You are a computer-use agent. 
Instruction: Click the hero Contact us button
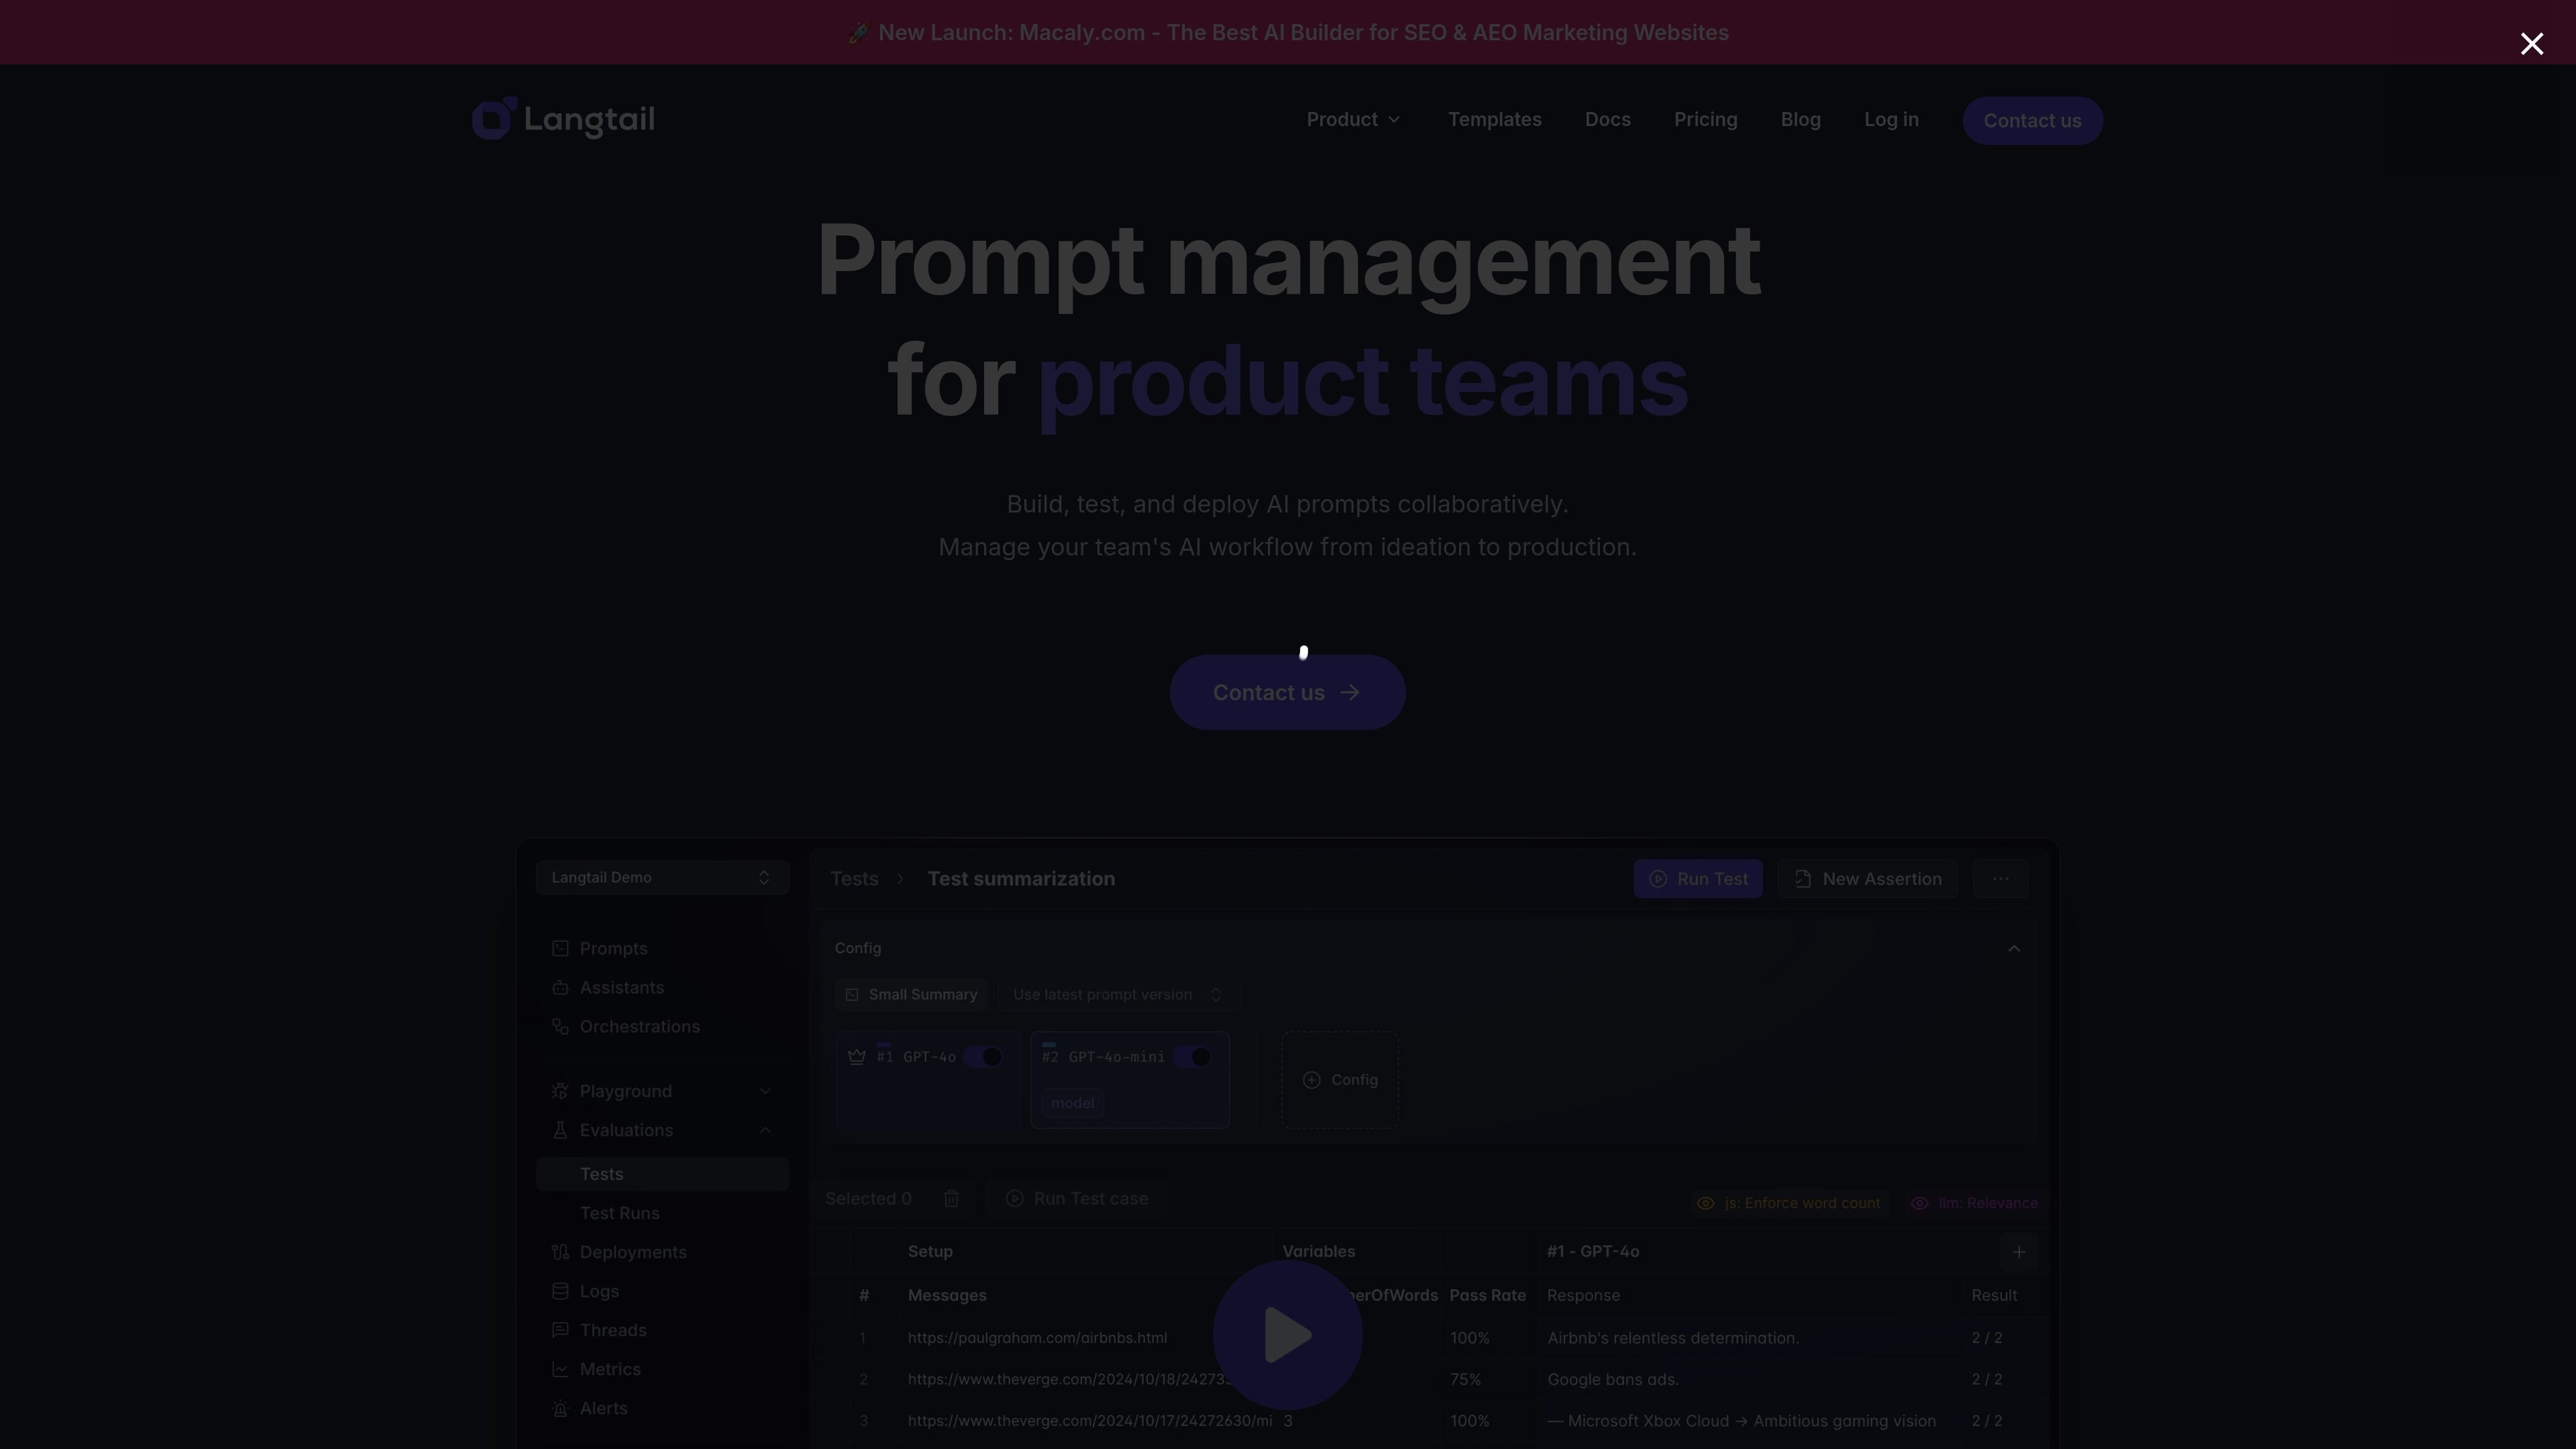pos(1287,692)
